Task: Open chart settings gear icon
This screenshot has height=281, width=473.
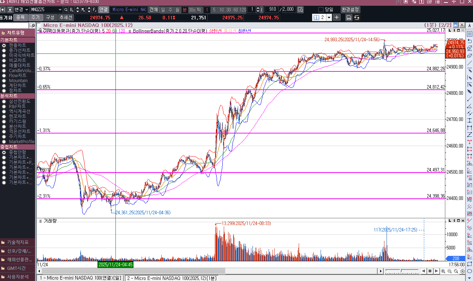Action: click(463, 271)
